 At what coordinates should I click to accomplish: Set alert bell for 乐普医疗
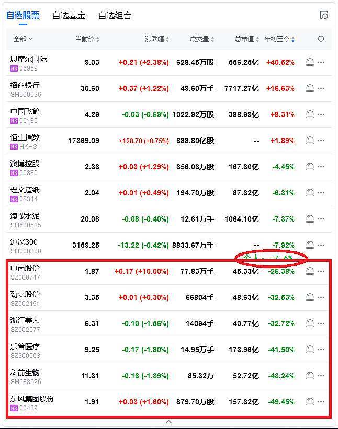coord(310,350)
